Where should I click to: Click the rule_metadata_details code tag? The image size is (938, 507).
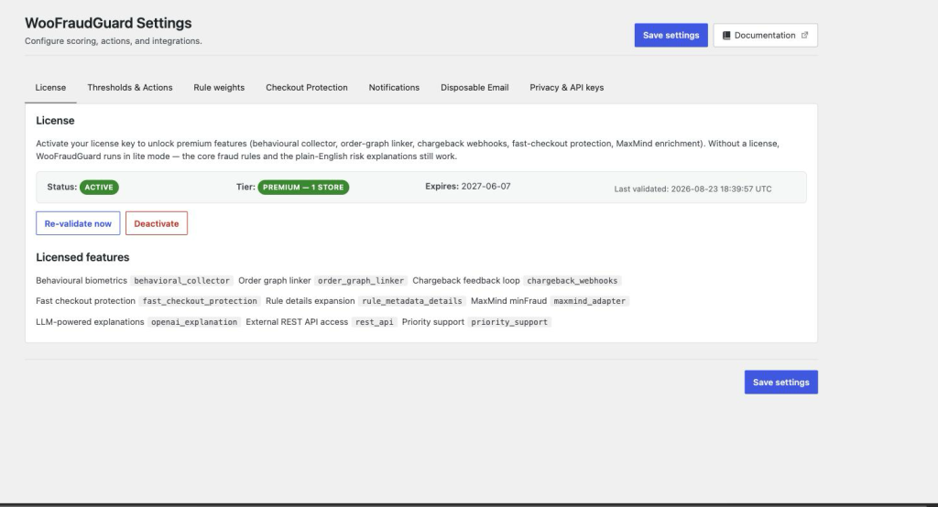(411, 301)
